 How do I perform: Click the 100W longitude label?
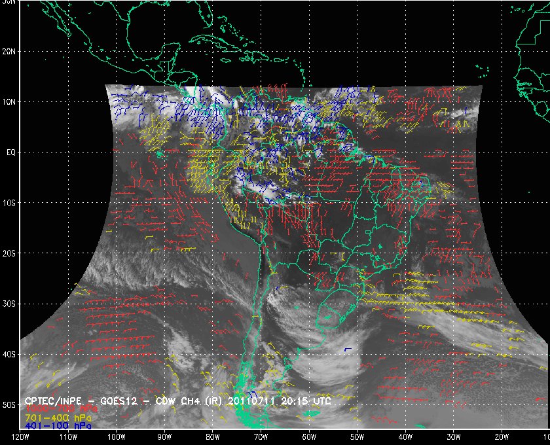tap(116, 437)
